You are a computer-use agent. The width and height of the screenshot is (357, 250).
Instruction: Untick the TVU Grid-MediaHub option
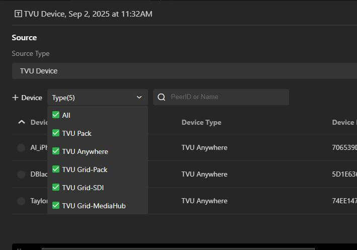pos(56,206)
